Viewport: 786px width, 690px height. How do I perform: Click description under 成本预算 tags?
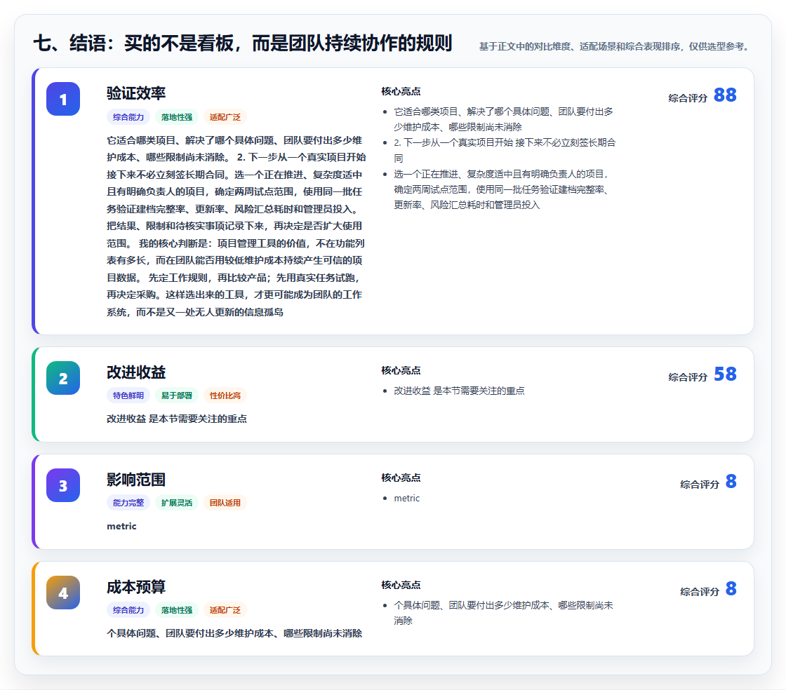(x=234, y=633)
